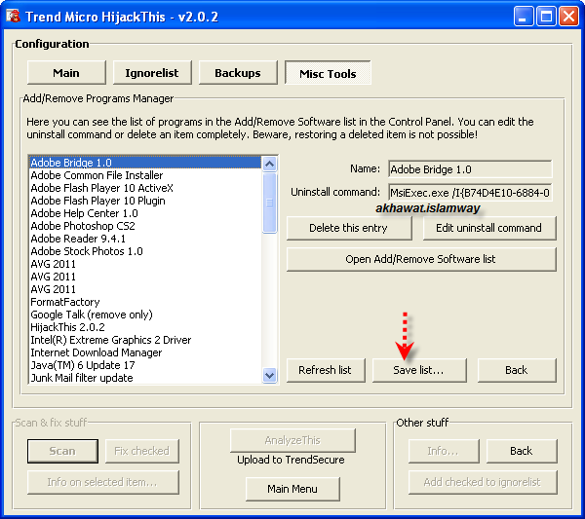Select FormatFactory in the programs list

pyautogui.click(x=145, y=302)
